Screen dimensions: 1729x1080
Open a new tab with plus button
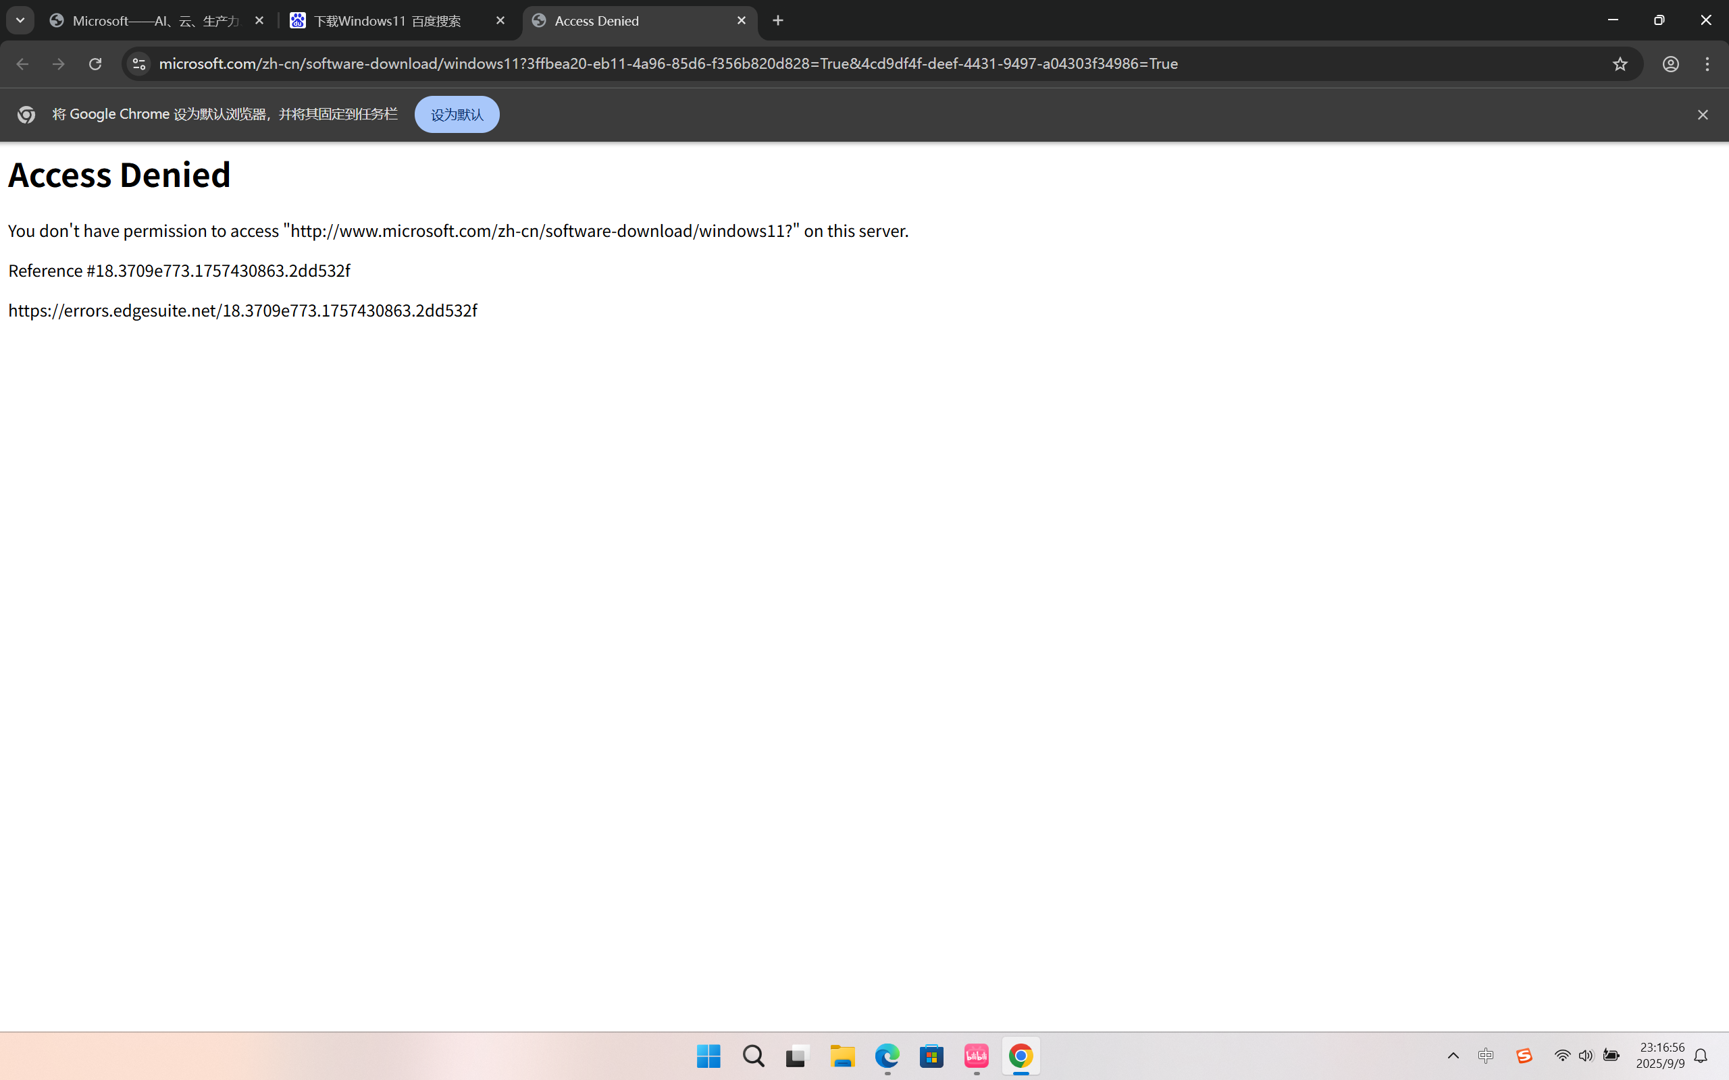coord(778,21)
